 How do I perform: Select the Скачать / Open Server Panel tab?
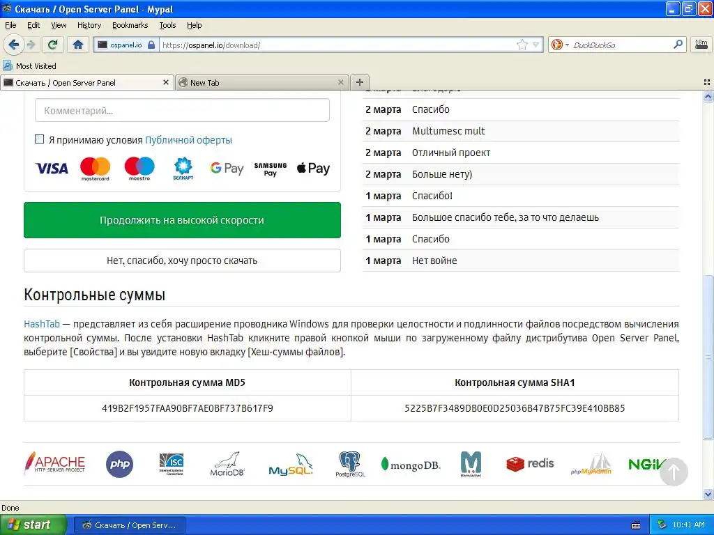coord(87,82)
